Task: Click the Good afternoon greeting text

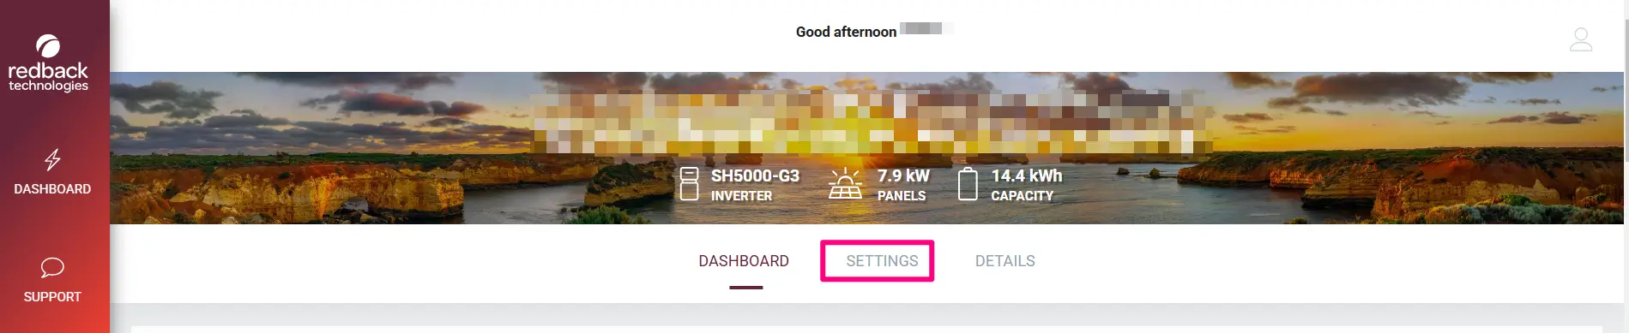Action: [x=846, y=32]
